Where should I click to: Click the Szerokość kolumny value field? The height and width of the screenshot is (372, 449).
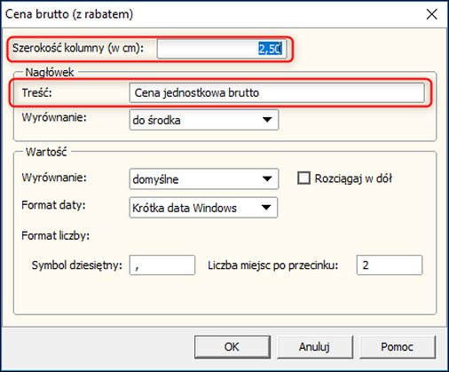(x=222, y=49)
